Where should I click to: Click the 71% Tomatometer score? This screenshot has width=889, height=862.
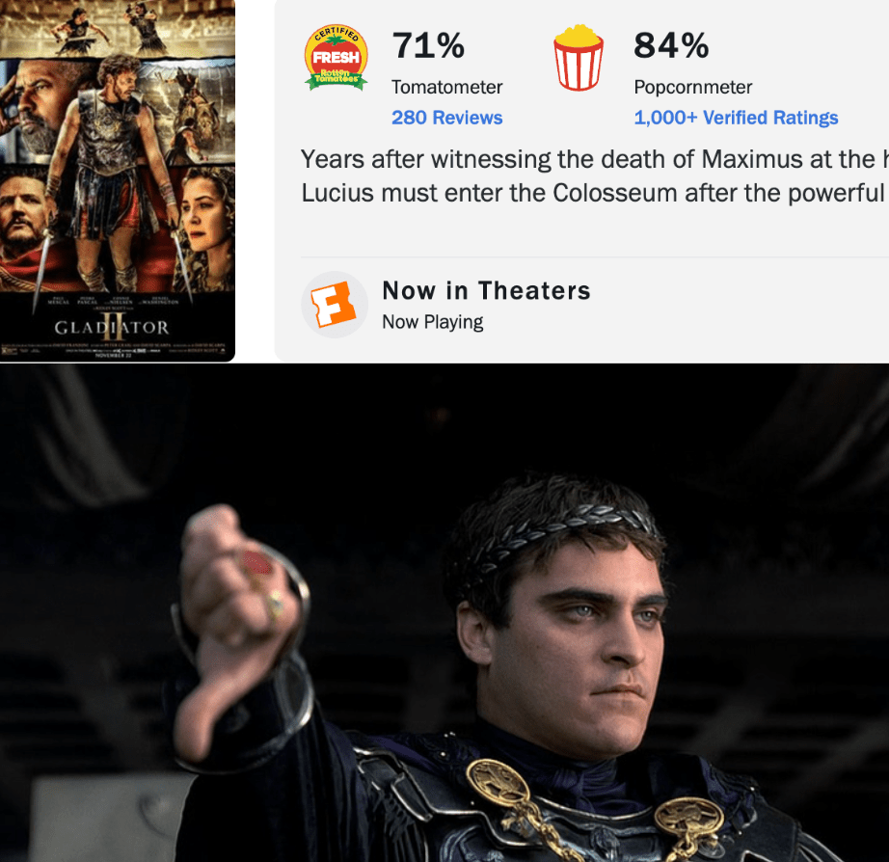(x=428, y=45)
